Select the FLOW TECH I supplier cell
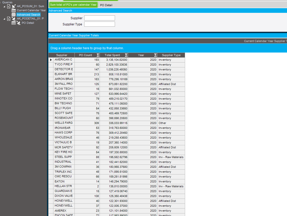The image size is (287, 216). coord(64,89)
